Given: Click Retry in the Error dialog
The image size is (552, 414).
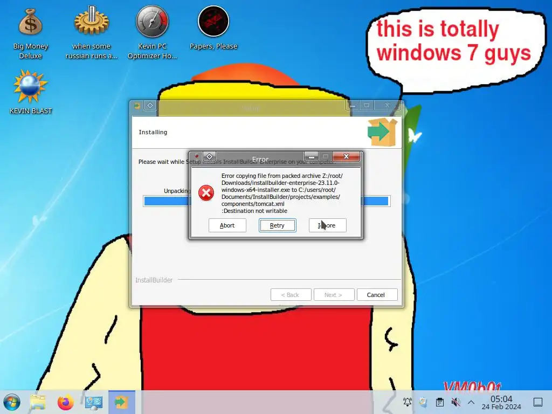Looking at the screenshot, I should 277,225.
